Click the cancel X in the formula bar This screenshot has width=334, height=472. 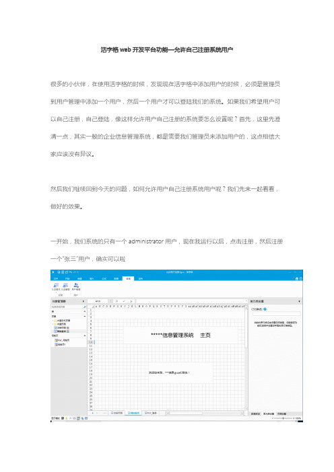tap(116, 301)
